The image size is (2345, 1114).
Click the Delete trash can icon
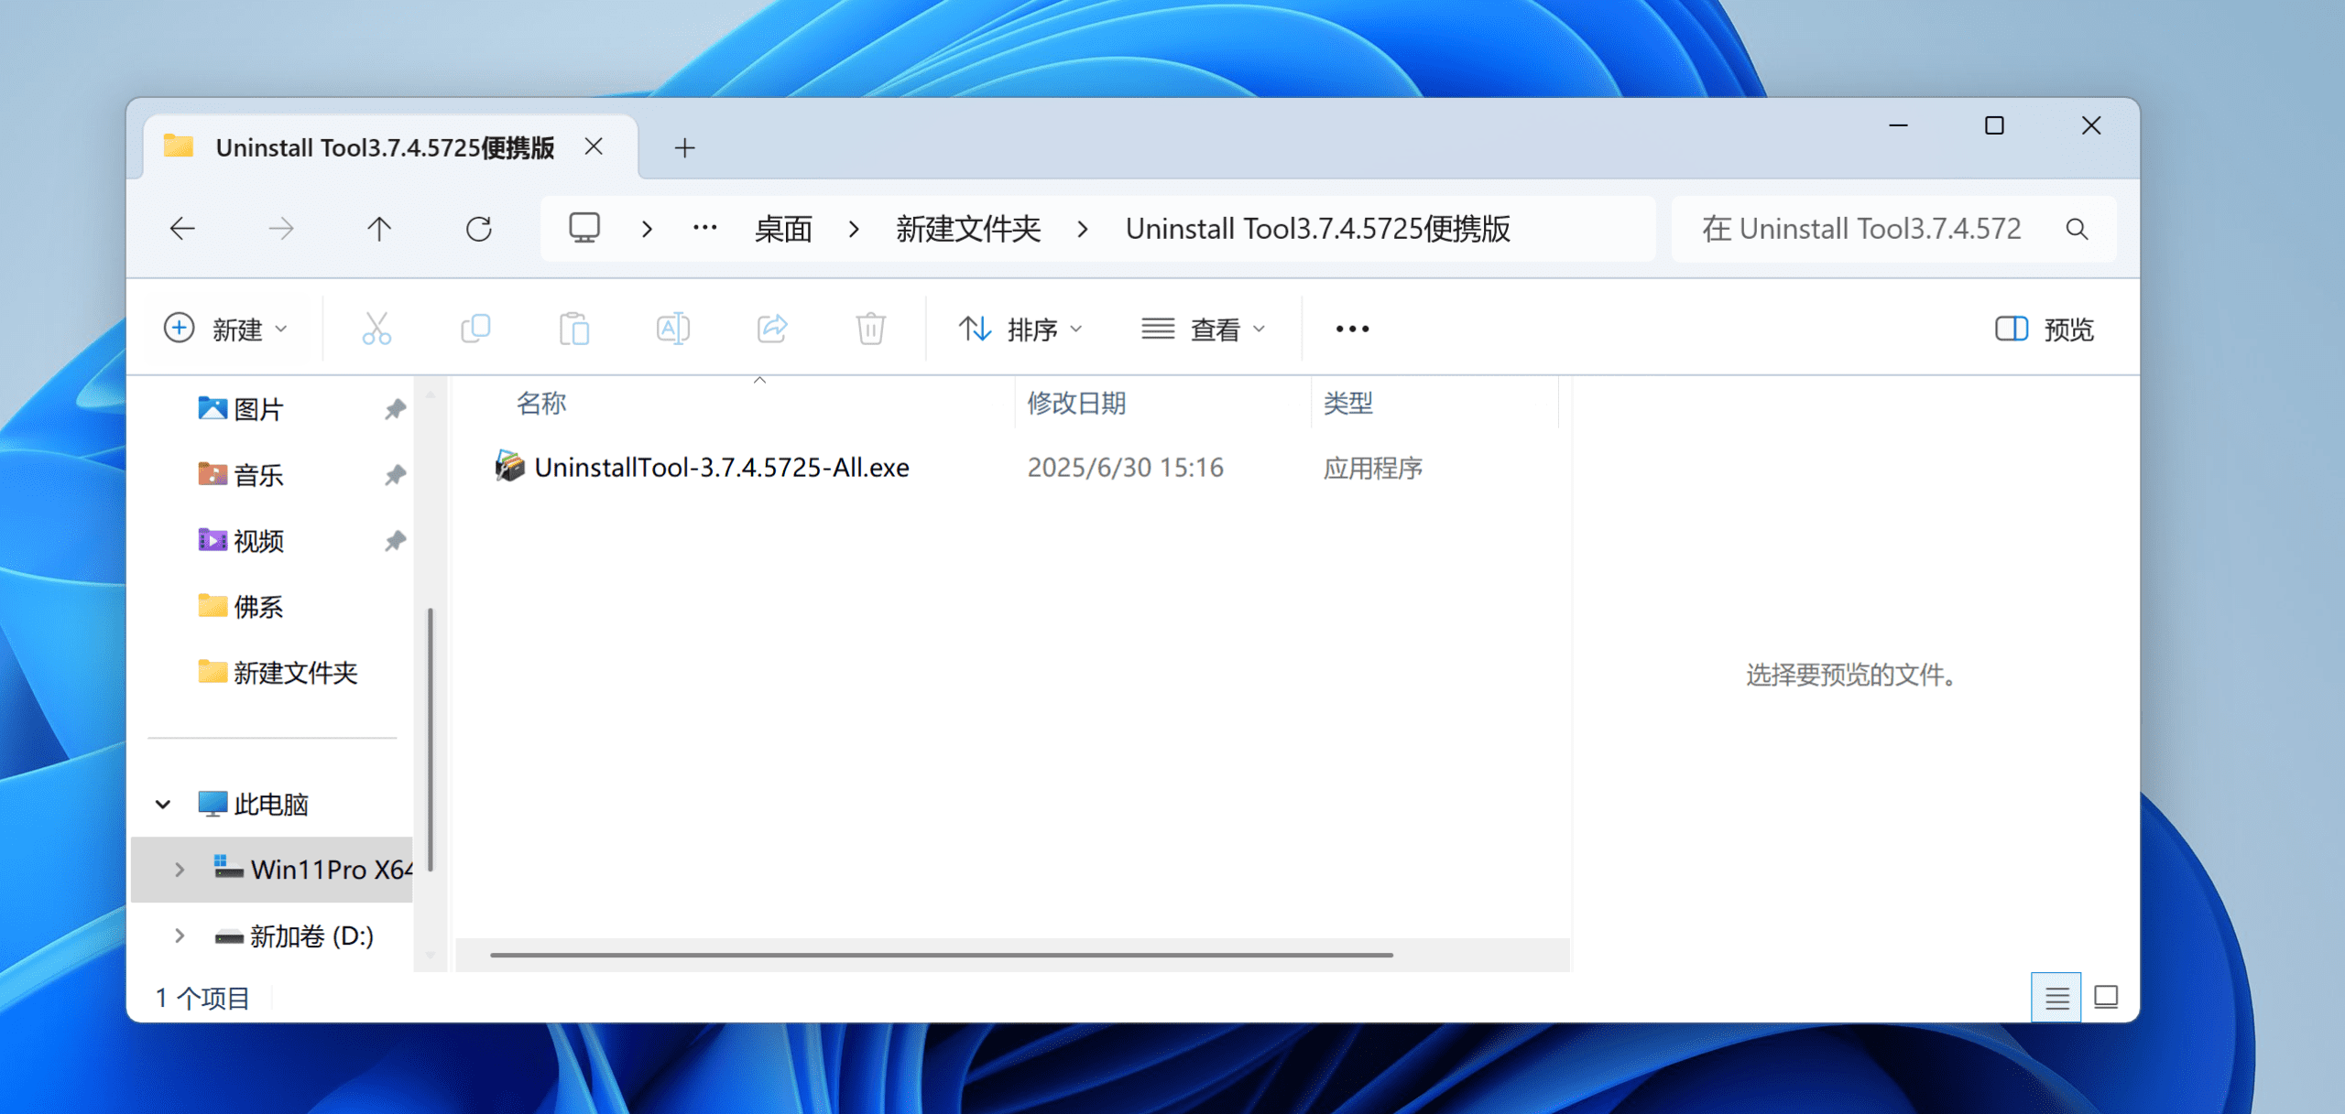870,329
